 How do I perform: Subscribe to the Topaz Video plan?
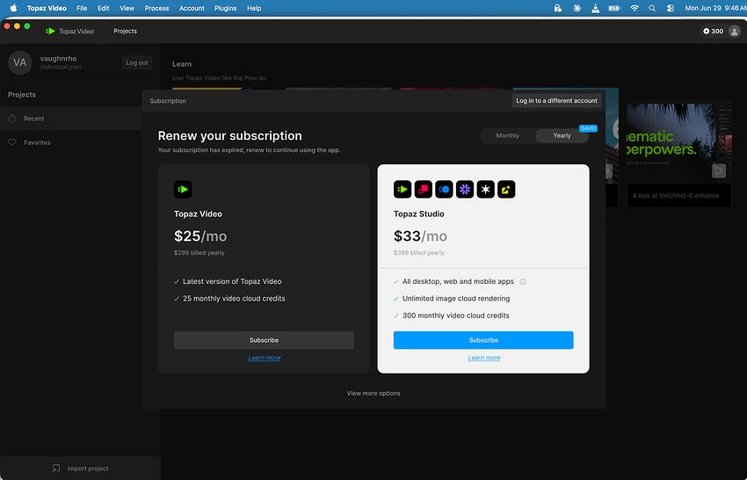point(264,340)
